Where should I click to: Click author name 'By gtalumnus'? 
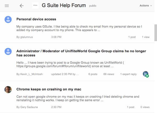25,37
